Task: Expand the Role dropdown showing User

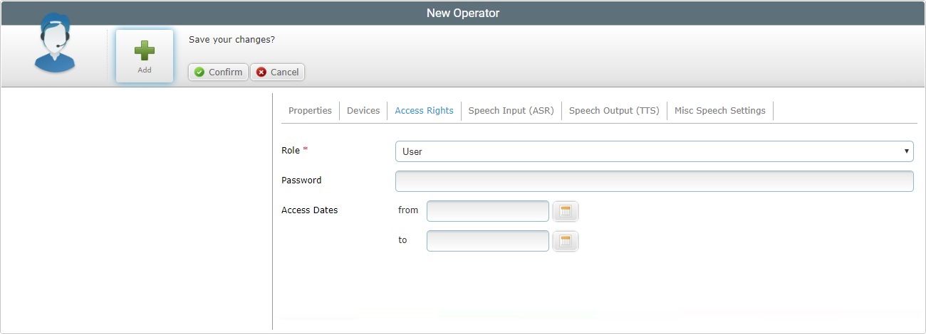Action: point(655,151)
